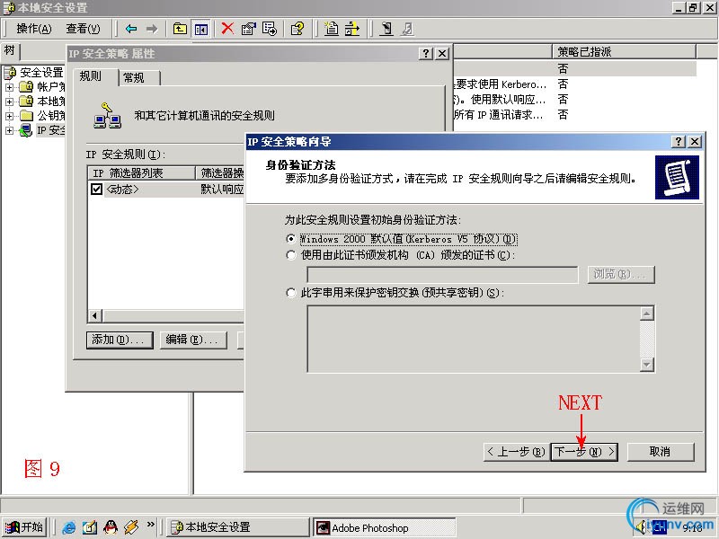Screen dimensions: 719x539
Task: Click the greyed un-assign policy toolbar icon
Action: 407,29
